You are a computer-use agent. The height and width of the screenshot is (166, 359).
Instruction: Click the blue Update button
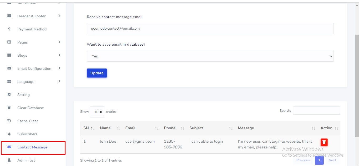pyautogui.click(x=97, y=73)
